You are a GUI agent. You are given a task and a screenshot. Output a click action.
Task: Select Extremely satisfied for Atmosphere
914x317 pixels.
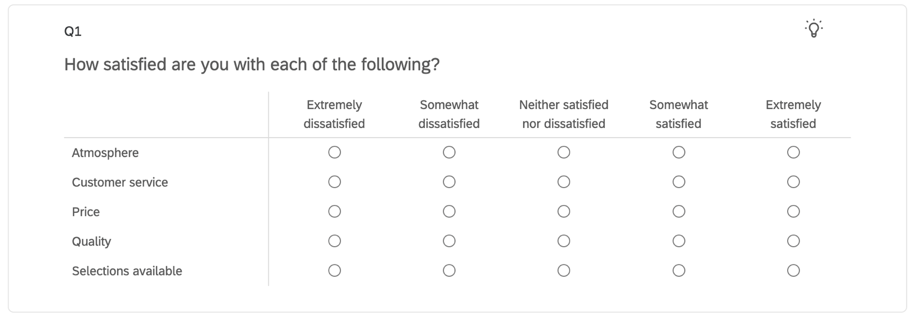793,153
